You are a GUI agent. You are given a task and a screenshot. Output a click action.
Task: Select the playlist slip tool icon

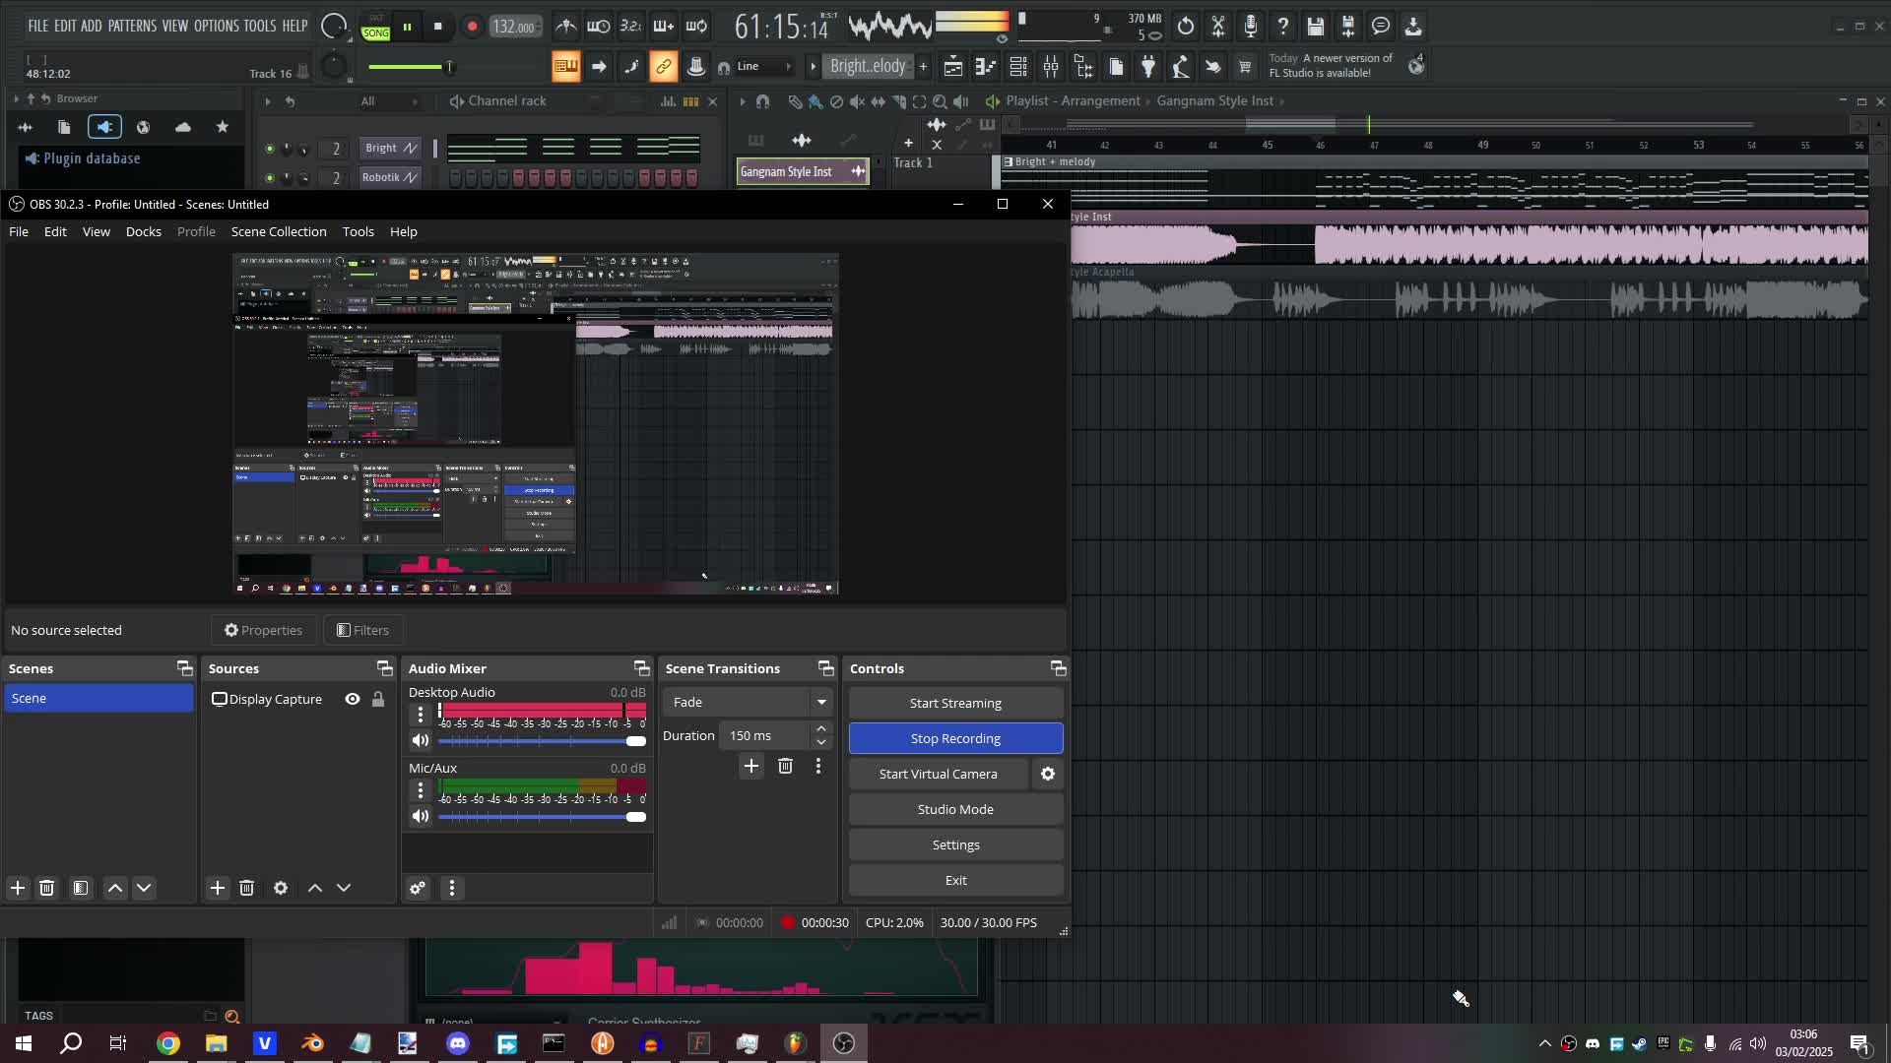(878, 101)
